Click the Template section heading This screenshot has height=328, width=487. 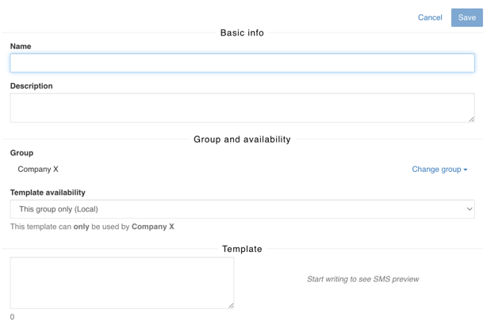tap(242, 249)
